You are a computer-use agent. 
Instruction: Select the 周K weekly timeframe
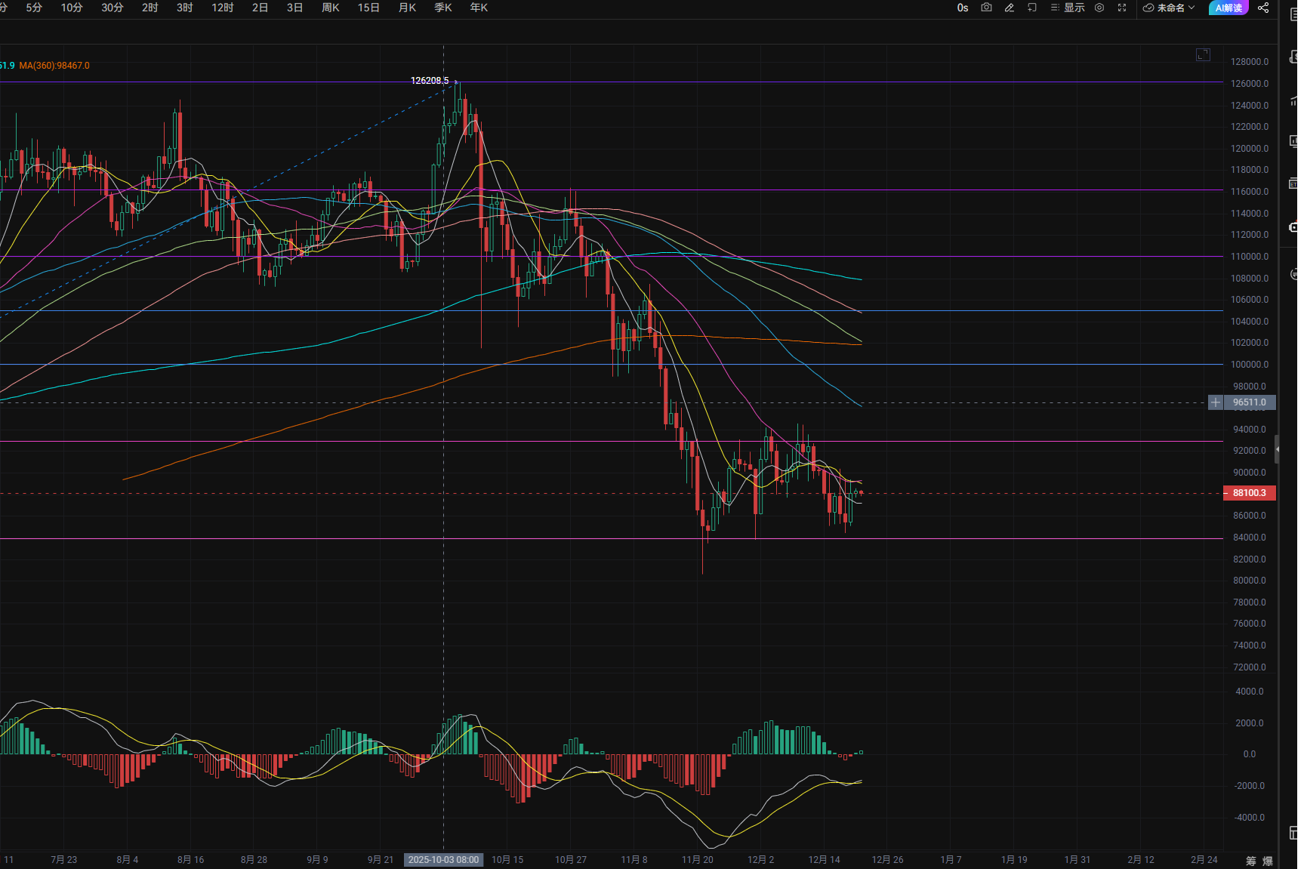coord(330,8)
